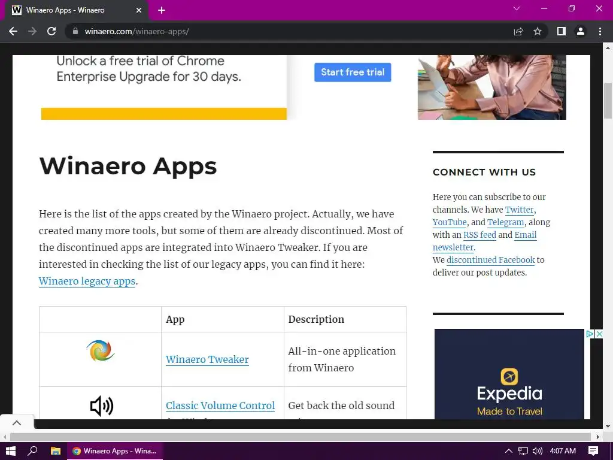Image resolution: width=613 pixels, height=460 pixels.
Task: Click the 'All-in-one application from Winaero' cell
Action: (x=345, y=359)
